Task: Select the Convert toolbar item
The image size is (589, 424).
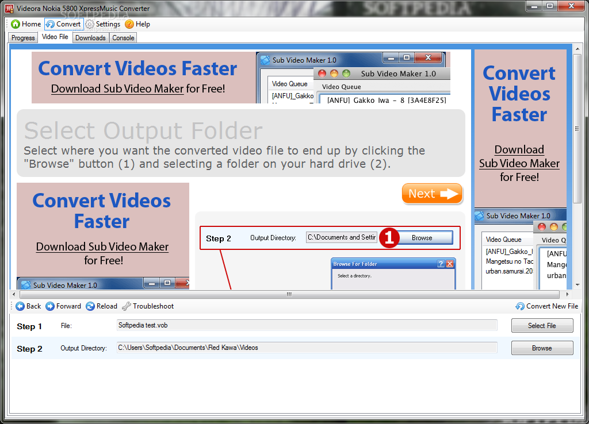Action: [x=63, y=24]
